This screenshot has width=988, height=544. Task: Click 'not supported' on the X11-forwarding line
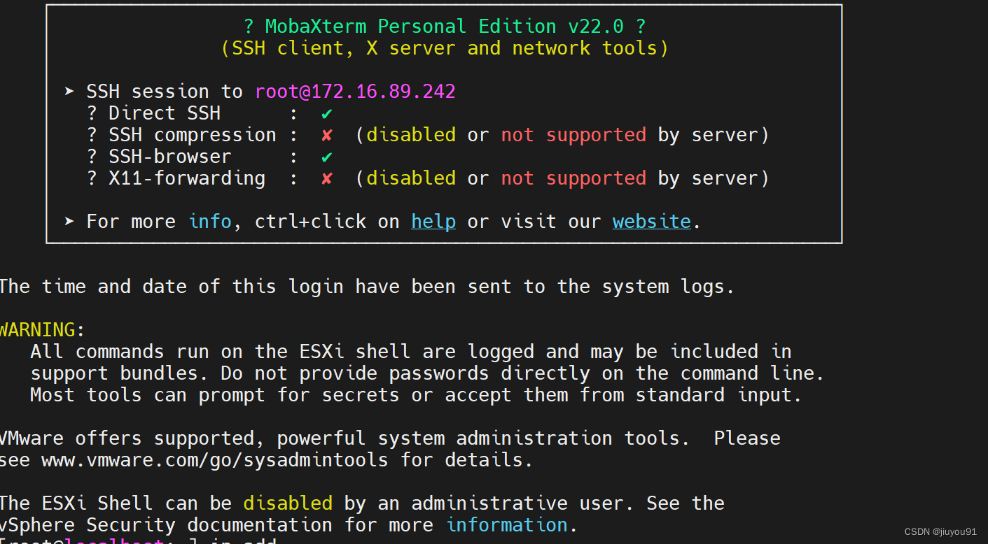pos(573,178)
